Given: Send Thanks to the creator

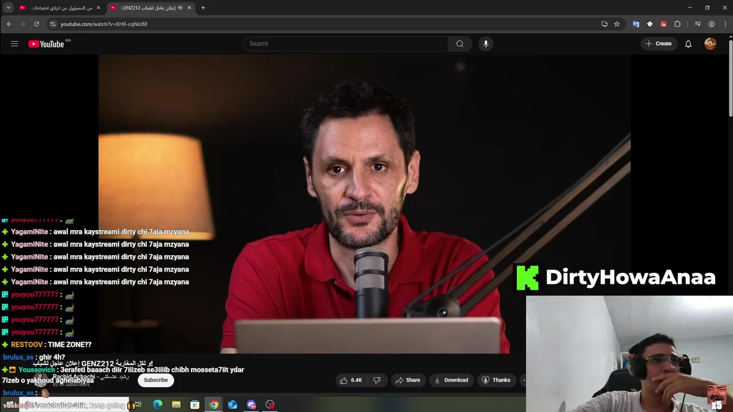Looking at the screenshot, I should pos(496,380).
